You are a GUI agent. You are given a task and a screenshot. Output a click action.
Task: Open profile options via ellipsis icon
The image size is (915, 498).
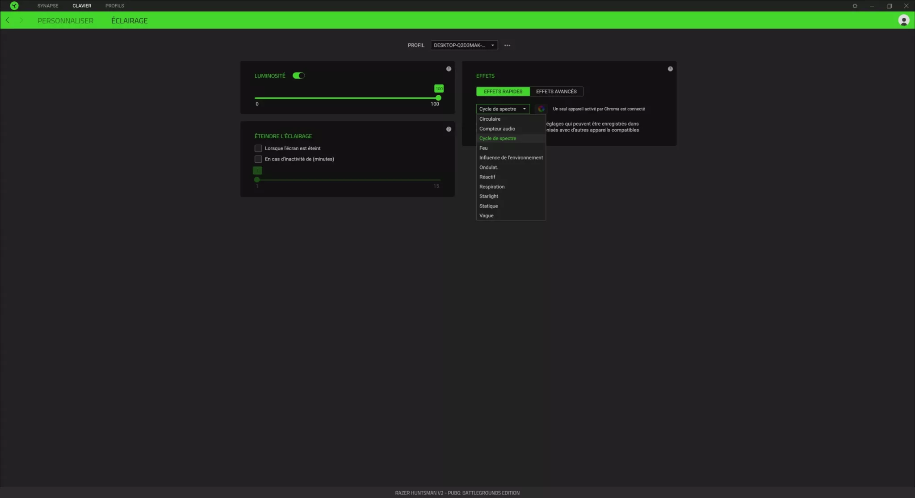tap(507, 45)
